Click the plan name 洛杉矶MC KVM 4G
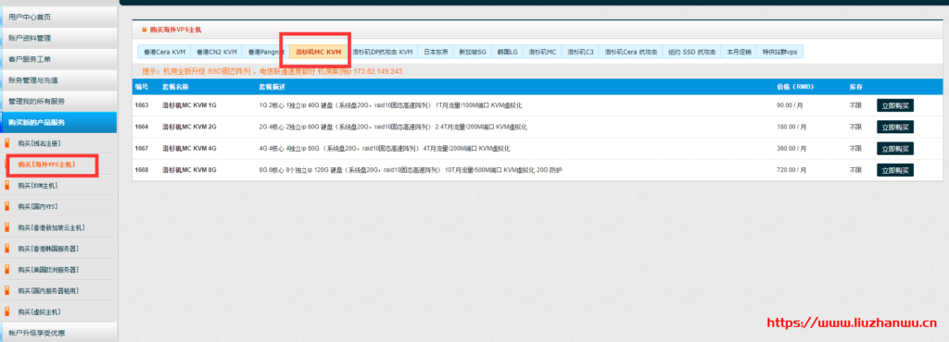Image resolution: width=949 pixels, height=342 pixels. (189, 149)
